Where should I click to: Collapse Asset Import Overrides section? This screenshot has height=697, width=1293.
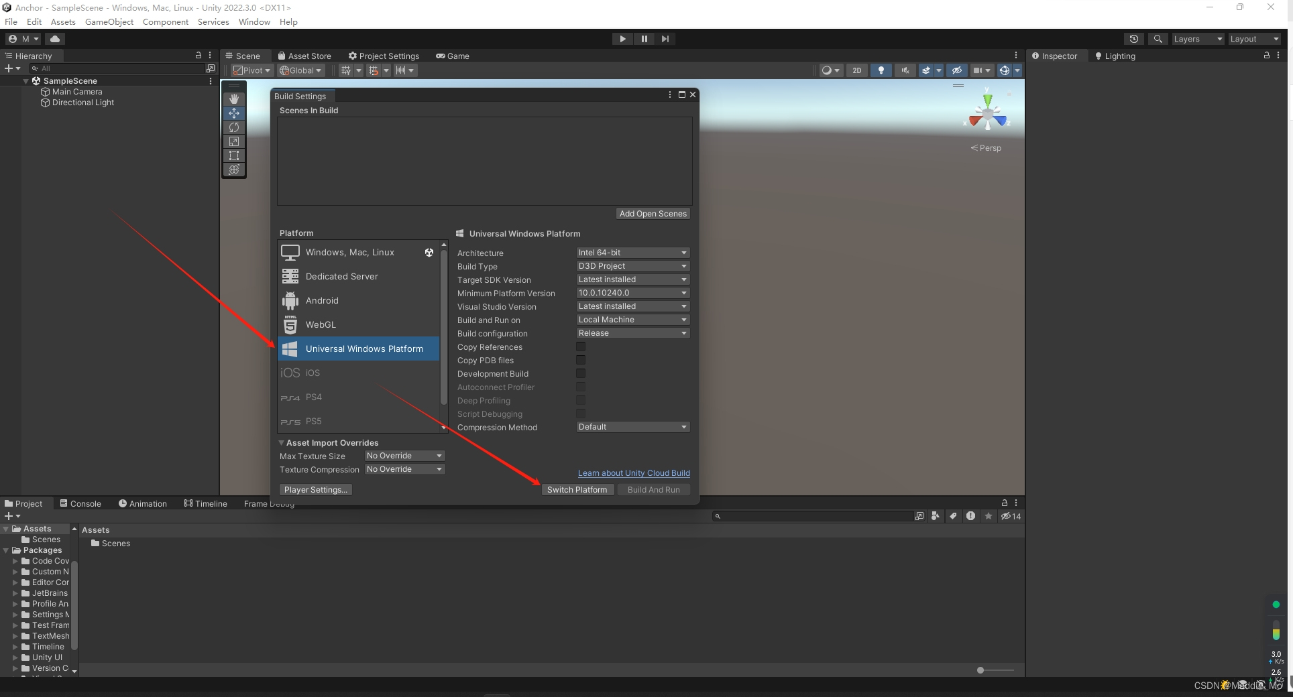(x=282, y=443)
